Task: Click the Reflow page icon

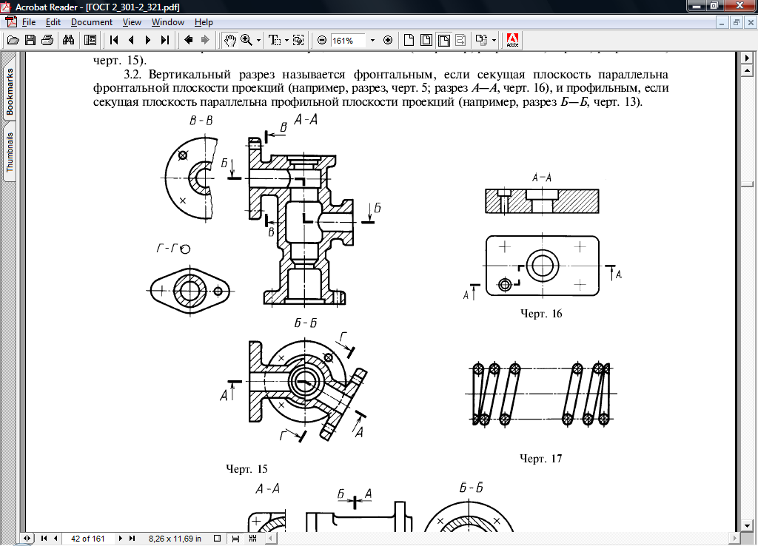Action: [460, 40]
